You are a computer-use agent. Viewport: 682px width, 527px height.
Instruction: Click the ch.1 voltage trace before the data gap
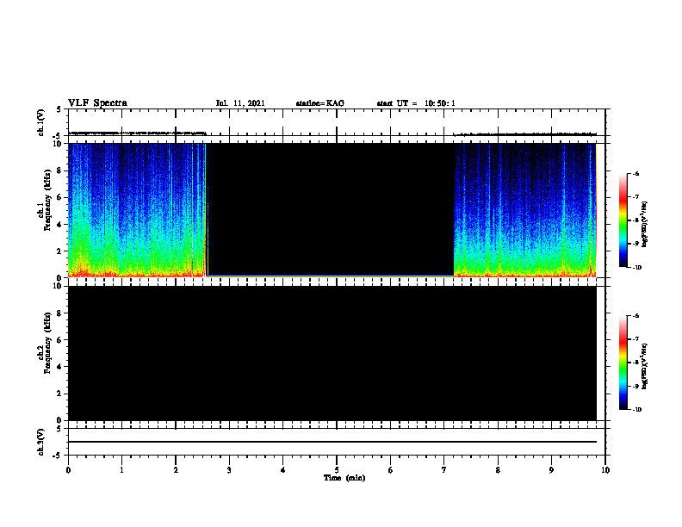(137, 133)
